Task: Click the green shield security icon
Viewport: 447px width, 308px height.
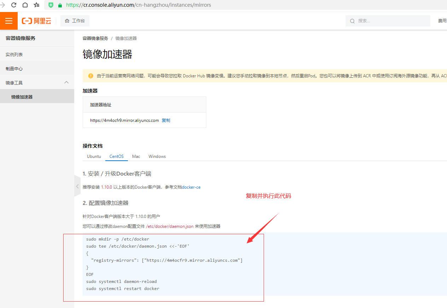Action: [51, 5]
